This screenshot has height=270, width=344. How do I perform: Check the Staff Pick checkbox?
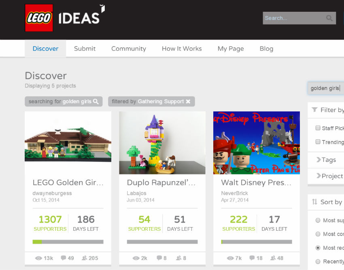click(318, 128)
